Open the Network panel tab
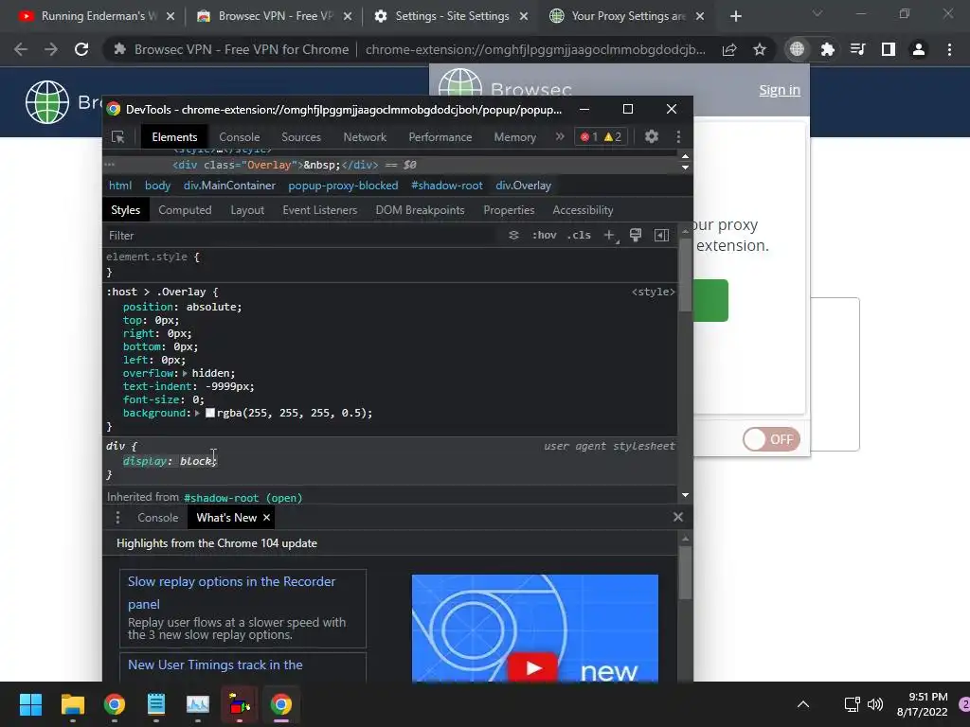 point(365,137)
